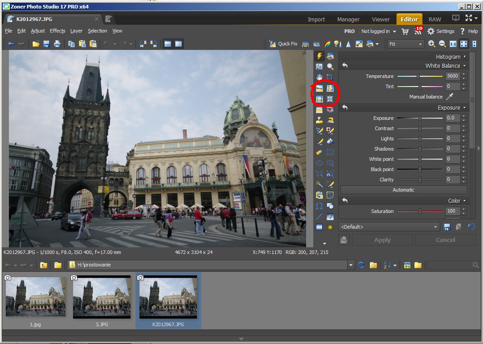Toggle the filmstrip panel display button

click(x=168, y=44)
